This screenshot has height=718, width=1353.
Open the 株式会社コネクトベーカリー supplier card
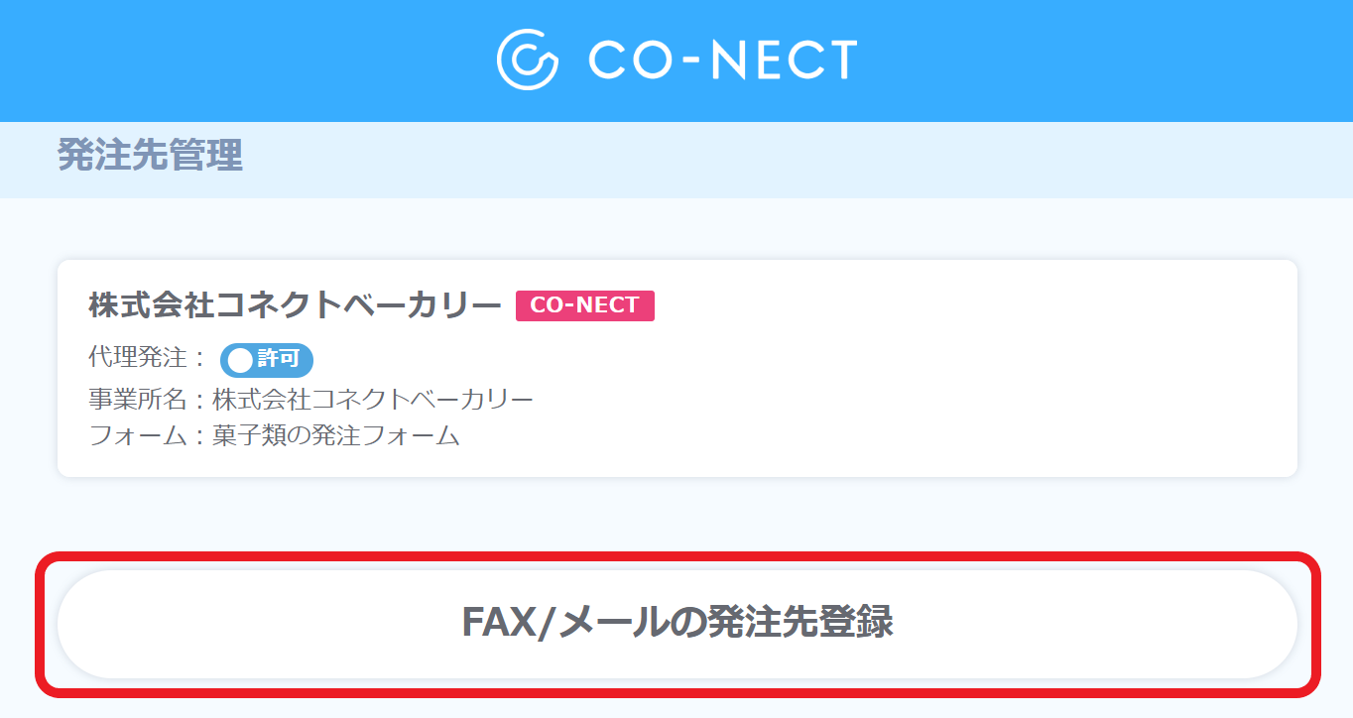(677, 368)
